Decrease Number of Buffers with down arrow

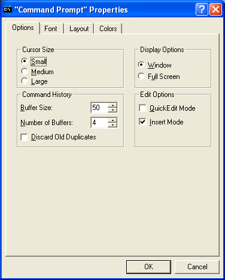pyautogui.click(x=113, y=125)
